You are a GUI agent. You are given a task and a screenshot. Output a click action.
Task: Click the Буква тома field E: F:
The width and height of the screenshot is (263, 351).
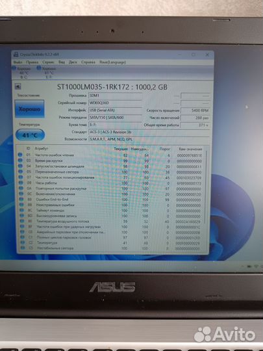115,125
